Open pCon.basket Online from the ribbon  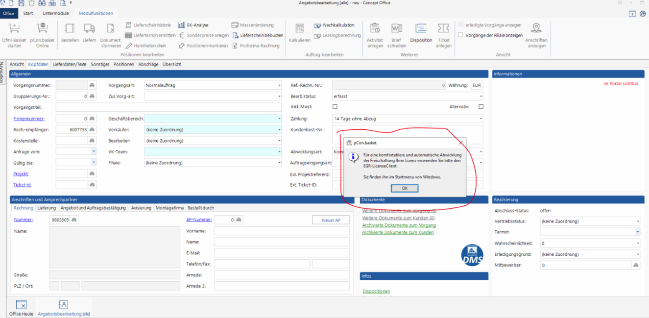tap(43, 29)
